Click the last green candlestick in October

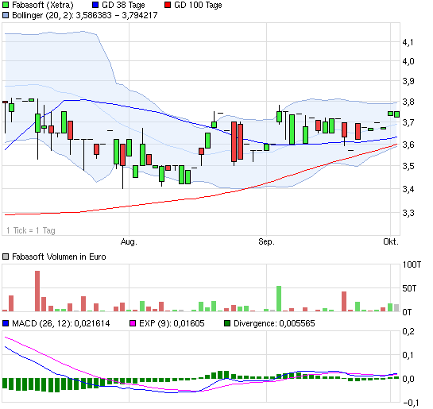(396, 114)
